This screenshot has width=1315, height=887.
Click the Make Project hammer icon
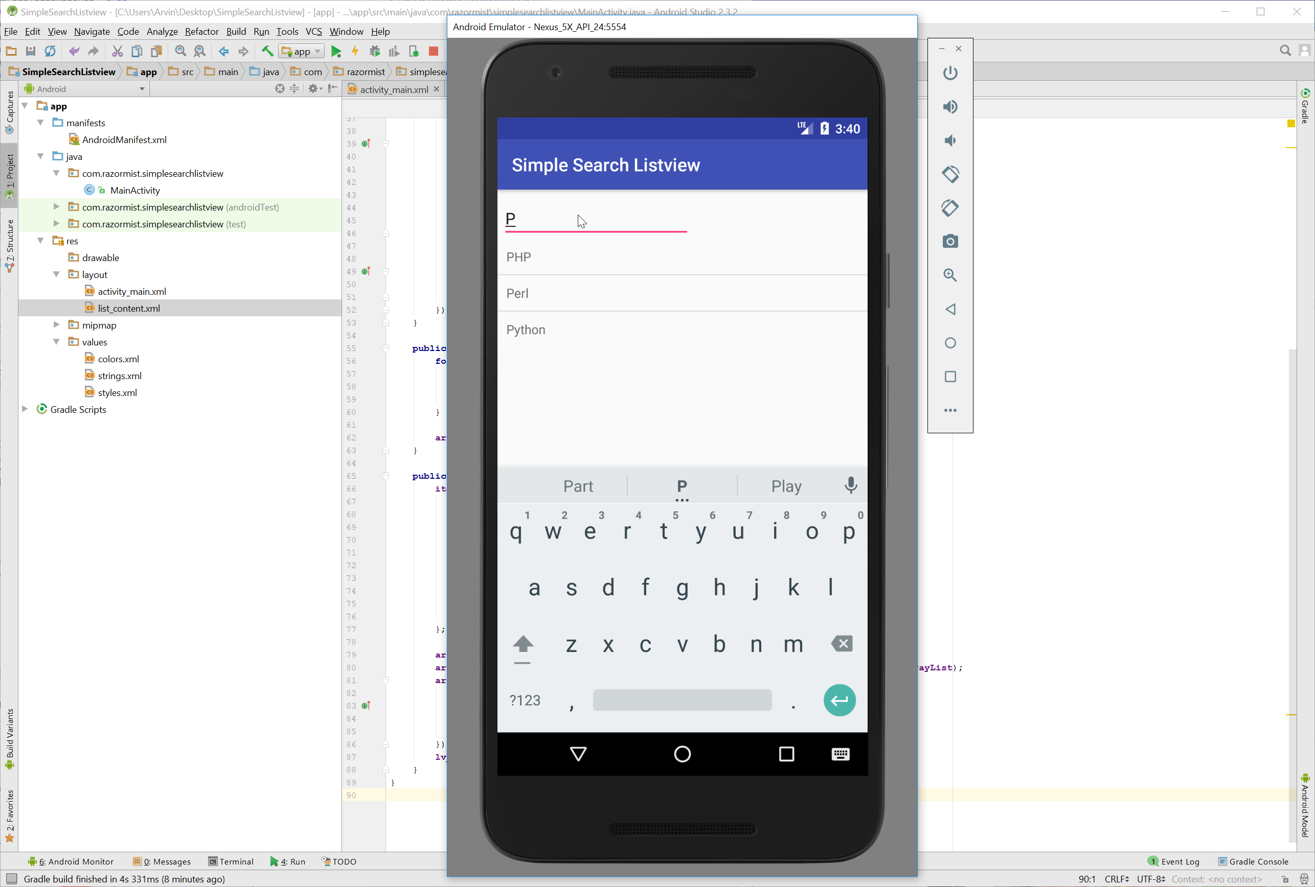coord(267,52)
